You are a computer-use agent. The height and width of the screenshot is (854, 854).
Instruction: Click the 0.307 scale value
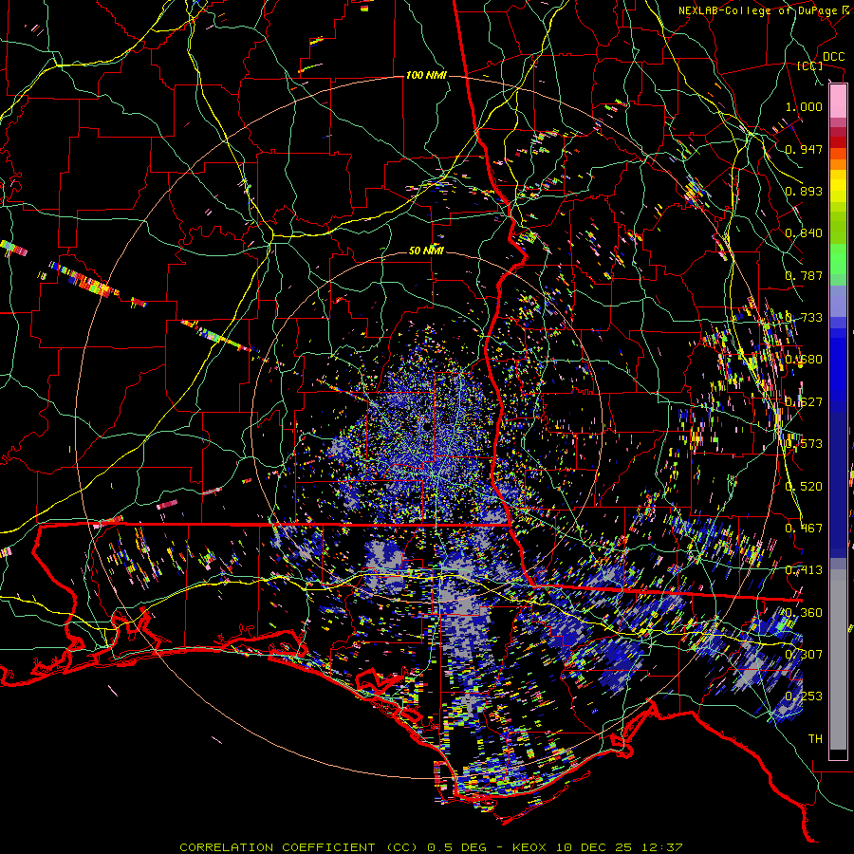click(804, 654)
